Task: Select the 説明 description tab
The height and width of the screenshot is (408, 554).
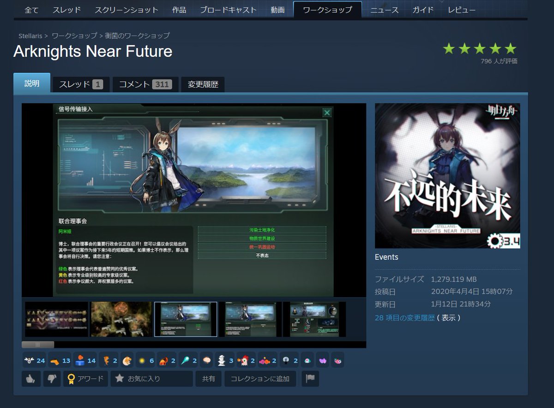Action: (32, 84)
